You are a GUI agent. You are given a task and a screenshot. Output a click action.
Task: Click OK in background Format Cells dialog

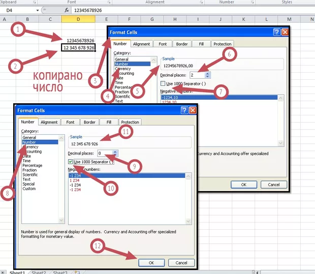pos(244,185)
